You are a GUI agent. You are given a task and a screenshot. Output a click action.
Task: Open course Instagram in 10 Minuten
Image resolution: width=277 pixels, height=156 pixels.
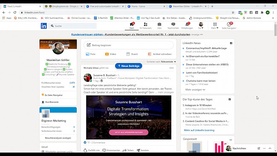point(197,105)
